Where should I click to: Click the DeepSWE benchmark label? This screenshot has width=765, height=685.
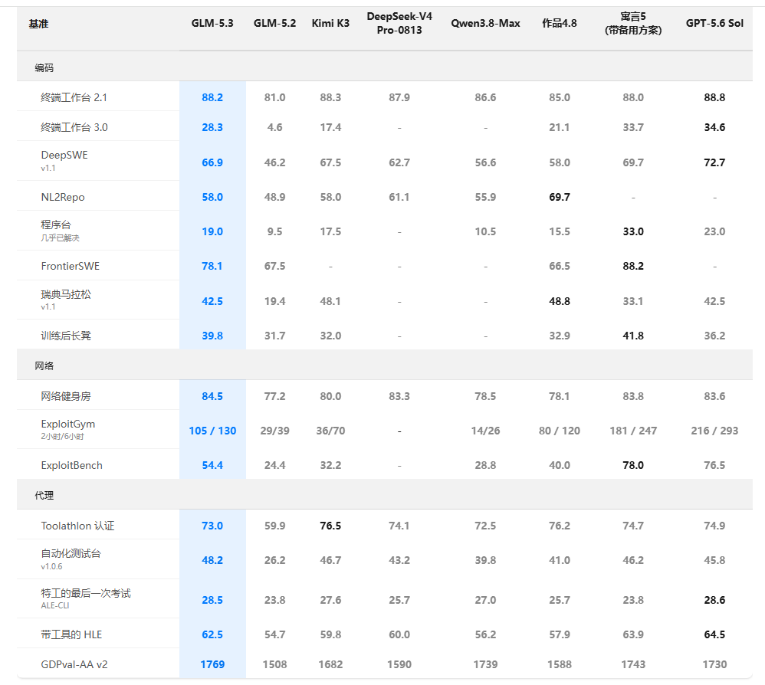coord(64,155)
